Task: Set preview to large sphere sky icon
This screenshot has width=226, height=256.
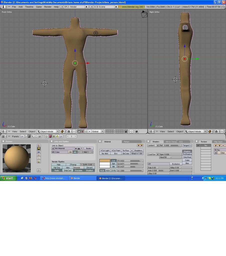Action: click(x=39, y=162)
